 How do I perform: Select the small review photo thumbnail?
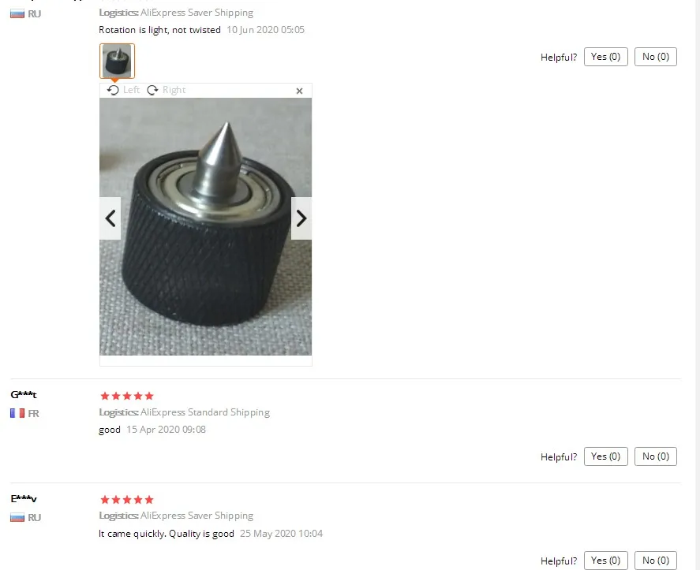coord(117,61)
